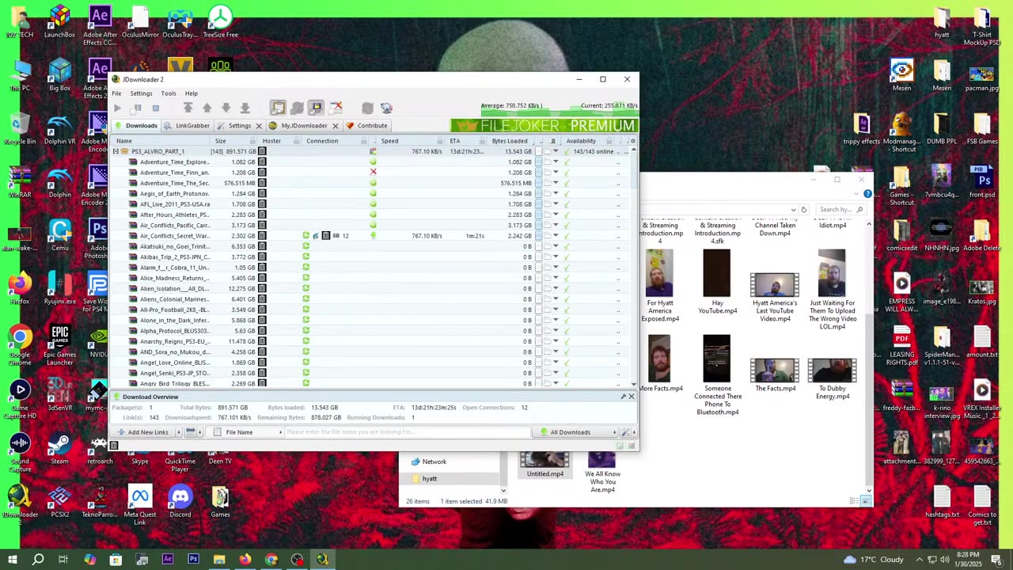Open bottom bar settings wrench icon
Viewport: 1013px width, 570px height.
(625, 432)
